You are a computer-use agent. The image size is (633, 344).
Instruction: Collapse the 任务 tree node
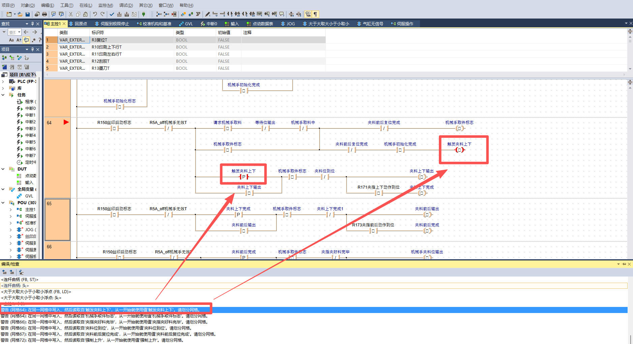pos(3,95)
